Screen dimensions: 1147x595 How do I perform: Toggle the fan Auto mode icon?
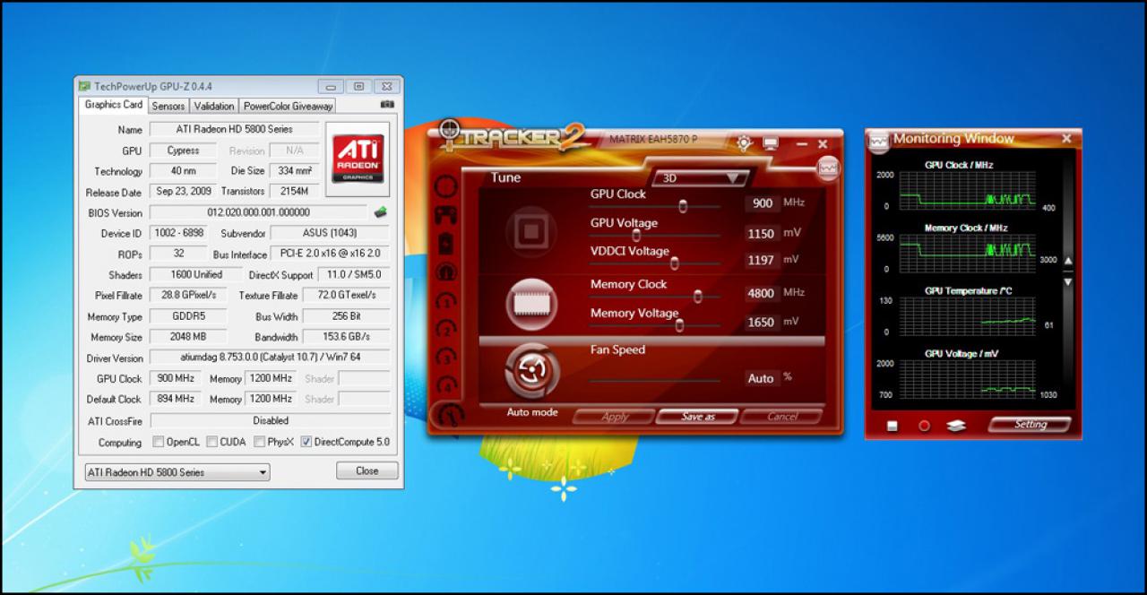point(532,371)
